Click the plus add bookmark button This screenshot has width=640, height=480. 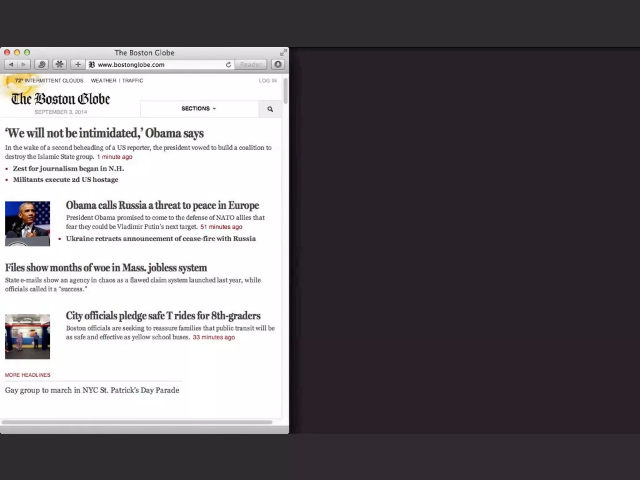[78, 65]
